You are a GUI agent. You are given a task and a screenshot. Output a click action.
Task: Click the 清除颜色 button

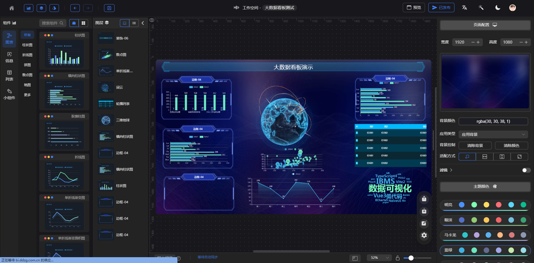click(511, 146)
